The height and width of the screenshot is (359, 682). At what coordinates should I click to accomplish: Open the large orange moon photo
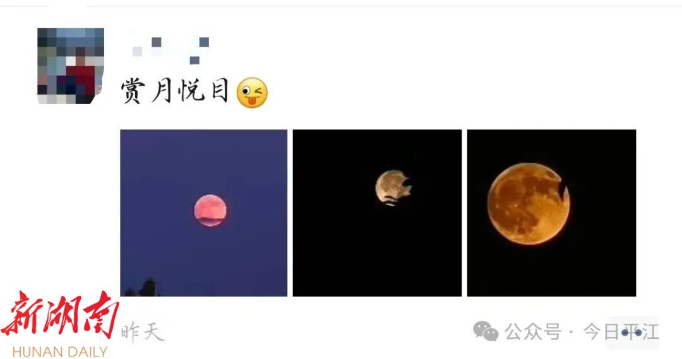pyautogui.click(x=551, y=213)
